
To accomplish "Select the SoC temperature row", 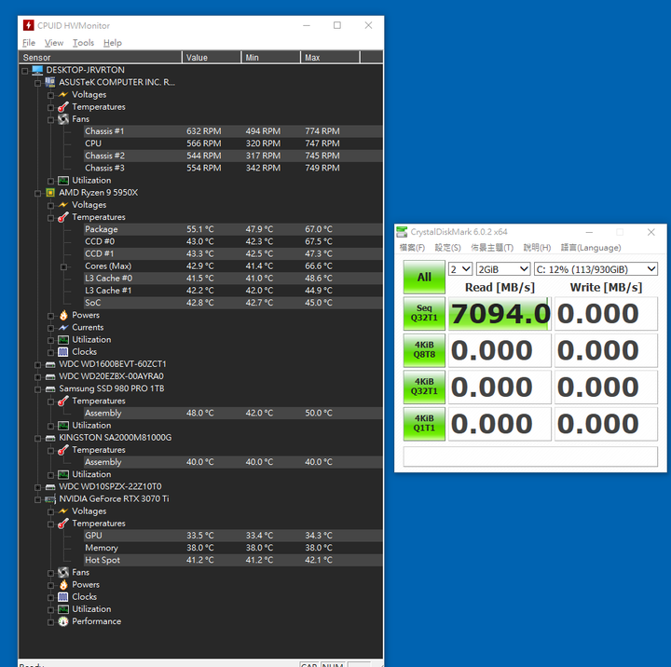I will (x=233, y=303).
